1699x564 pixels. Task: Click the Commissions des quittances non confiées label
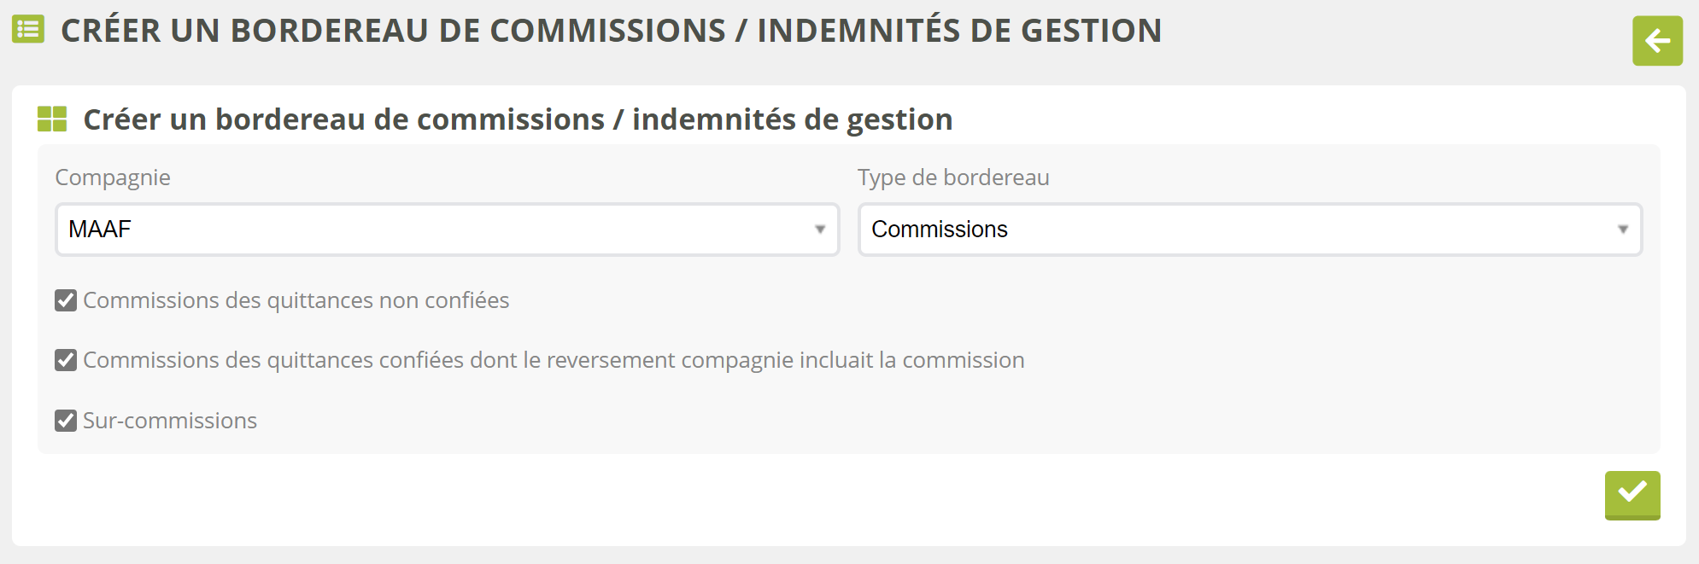point(296,300)
